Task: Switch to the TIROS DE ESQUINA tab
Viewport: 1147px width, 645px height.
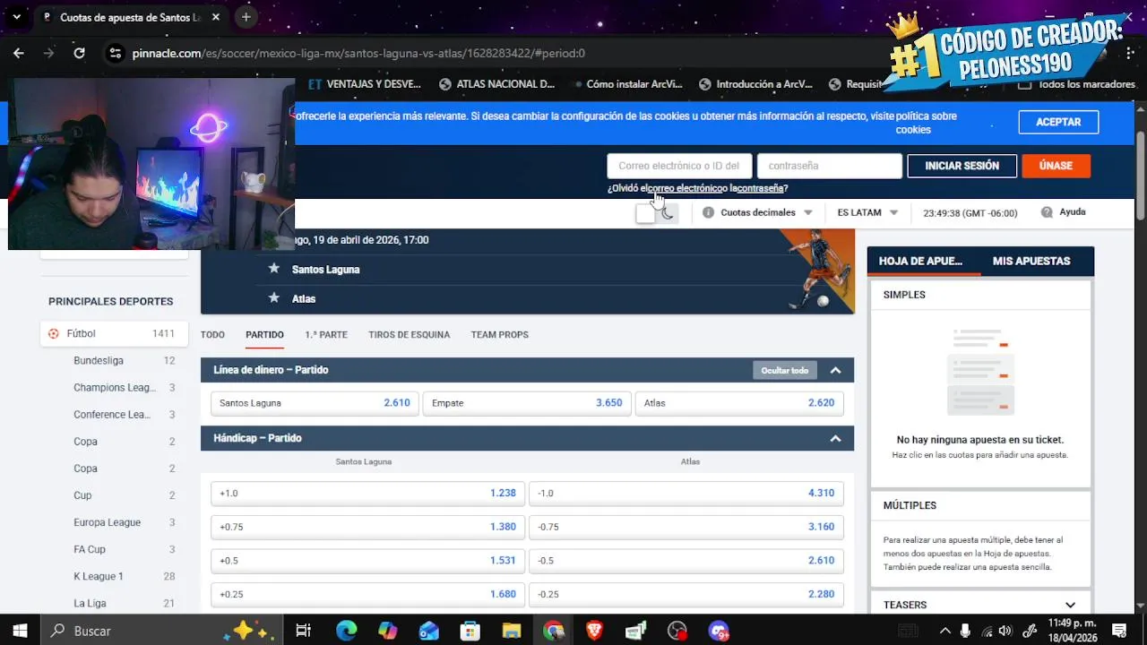Action: click(409, 334)
